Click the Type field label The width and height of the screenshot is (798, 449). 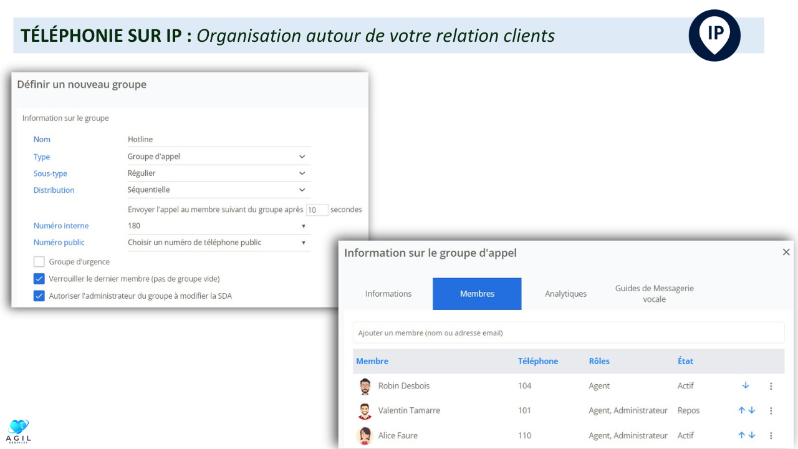(42, 157)
